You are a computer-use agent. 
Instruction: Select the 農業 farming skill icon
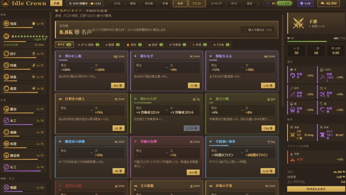[x=6, y=89]
